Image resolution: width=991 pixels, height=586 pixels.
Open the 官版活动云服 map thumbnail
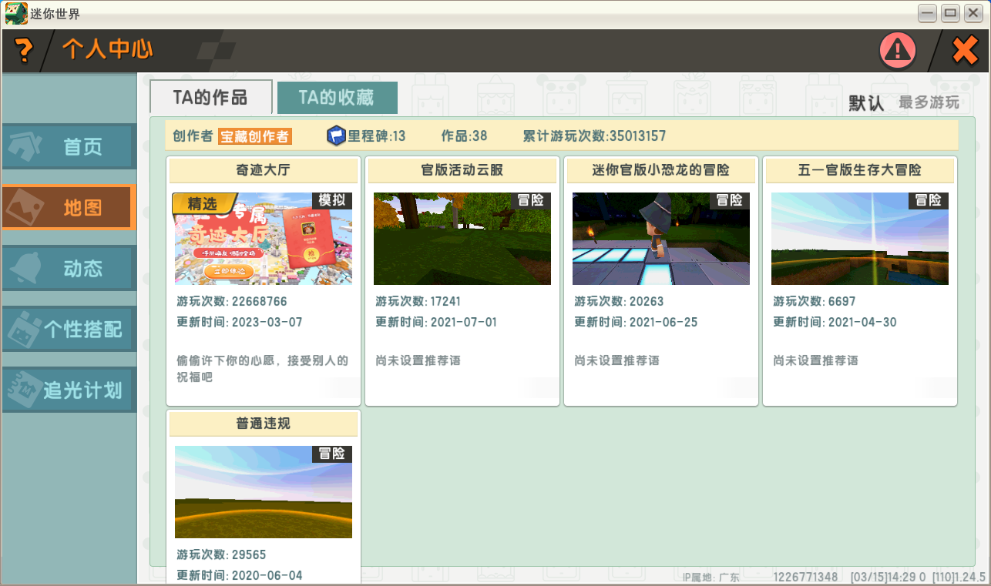coord(462,239)
